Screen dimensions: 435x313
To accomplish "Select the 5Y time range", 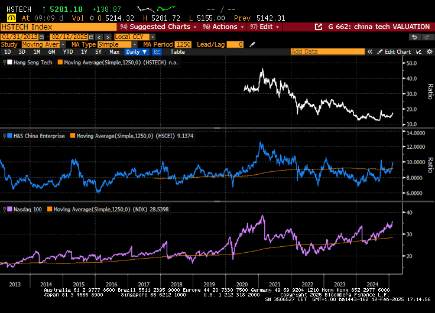I will coord(98,52).
